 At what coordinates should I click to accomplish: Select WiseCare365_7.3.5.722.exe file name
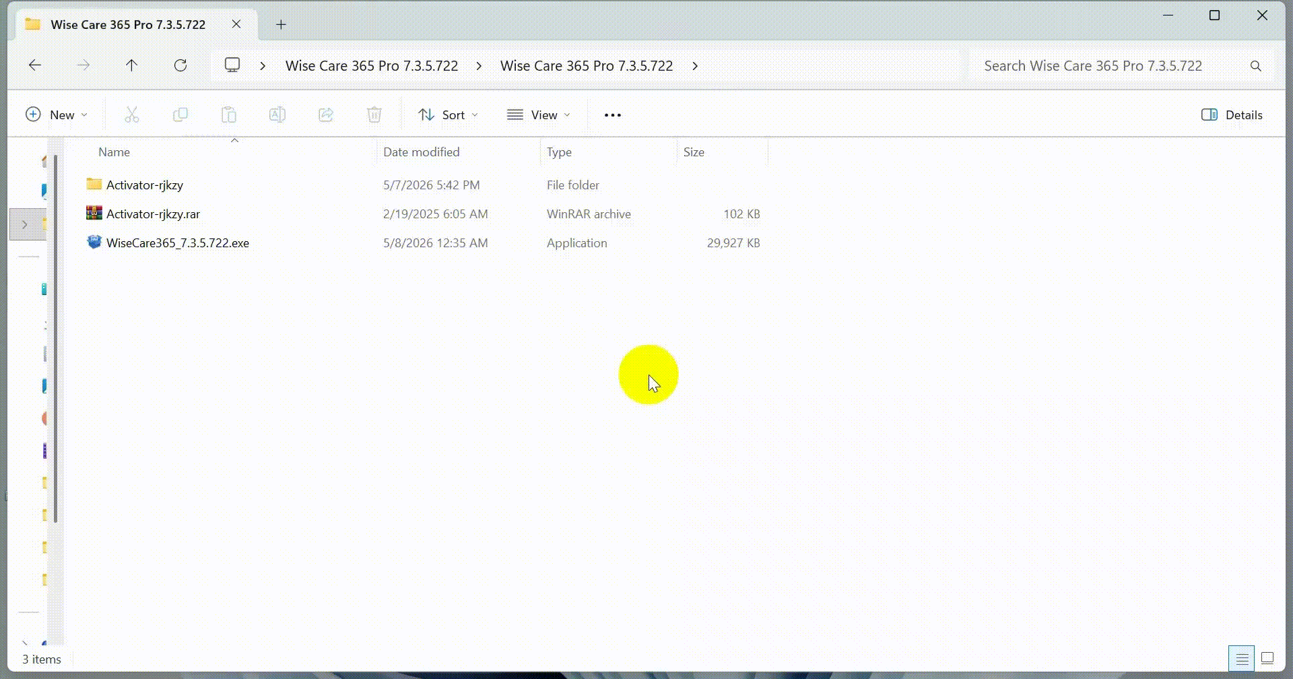pos(178,243)
